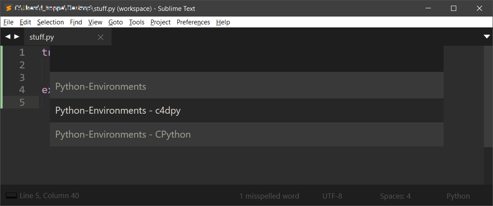Open the Goto menu
The height and width of the screenshot is (206, 493).
tap(115, 22)
